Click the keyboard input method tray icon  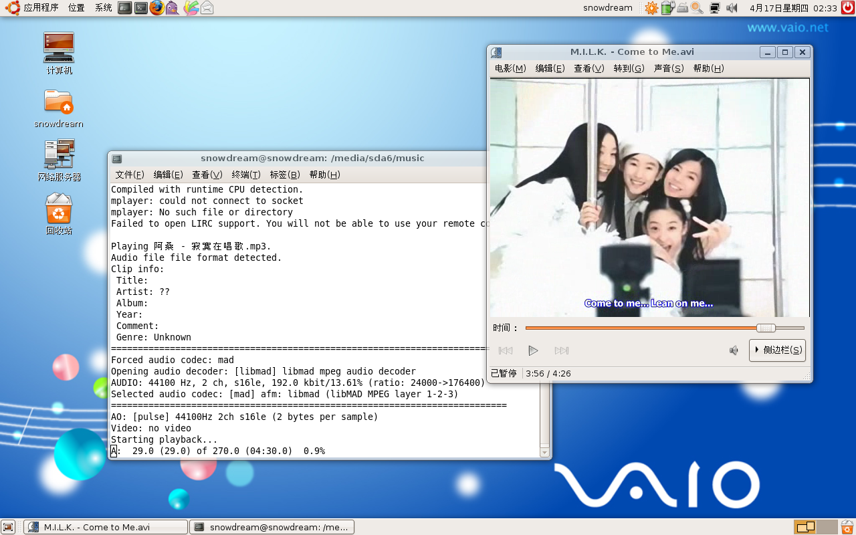[682, 8]
